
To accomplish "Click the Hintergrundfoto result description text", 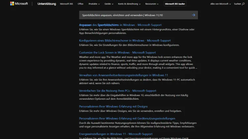I will coord(137,31).
